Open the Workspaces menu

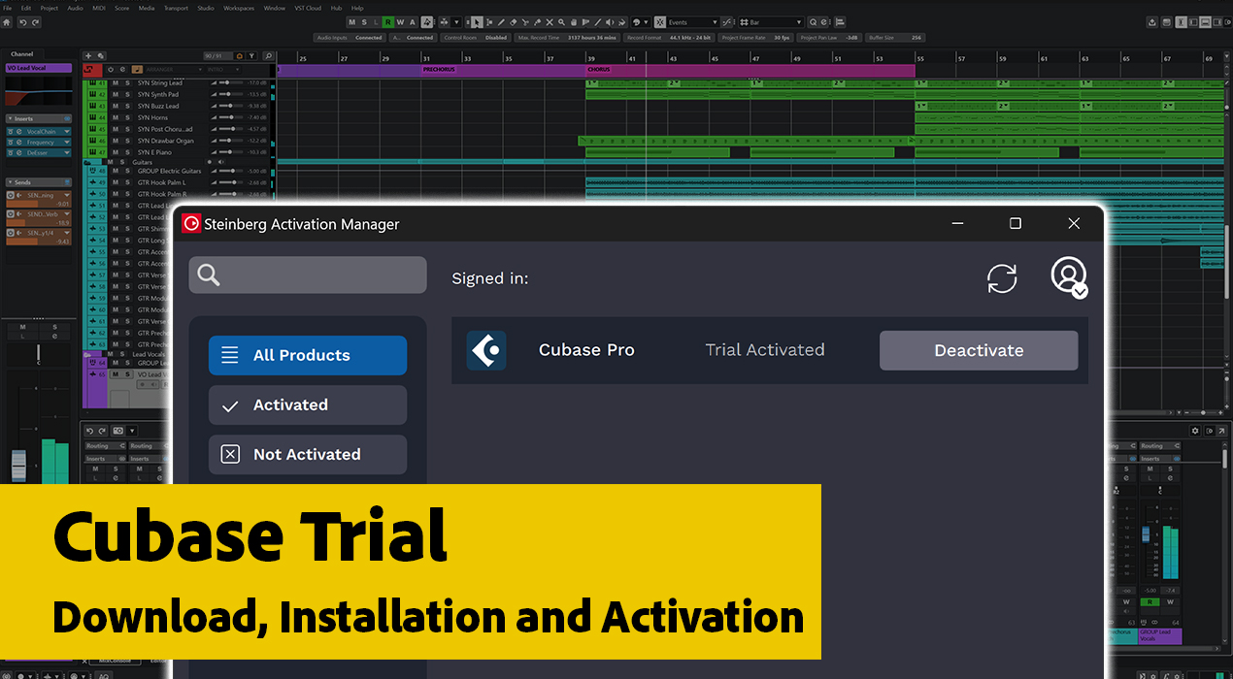tap(239, 8)
